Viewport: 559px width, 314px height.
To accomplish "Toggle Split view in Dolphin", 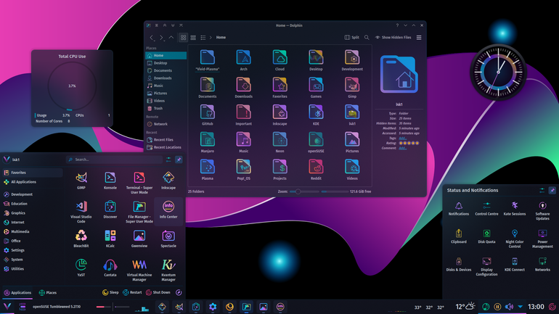I will pos(351,38).
